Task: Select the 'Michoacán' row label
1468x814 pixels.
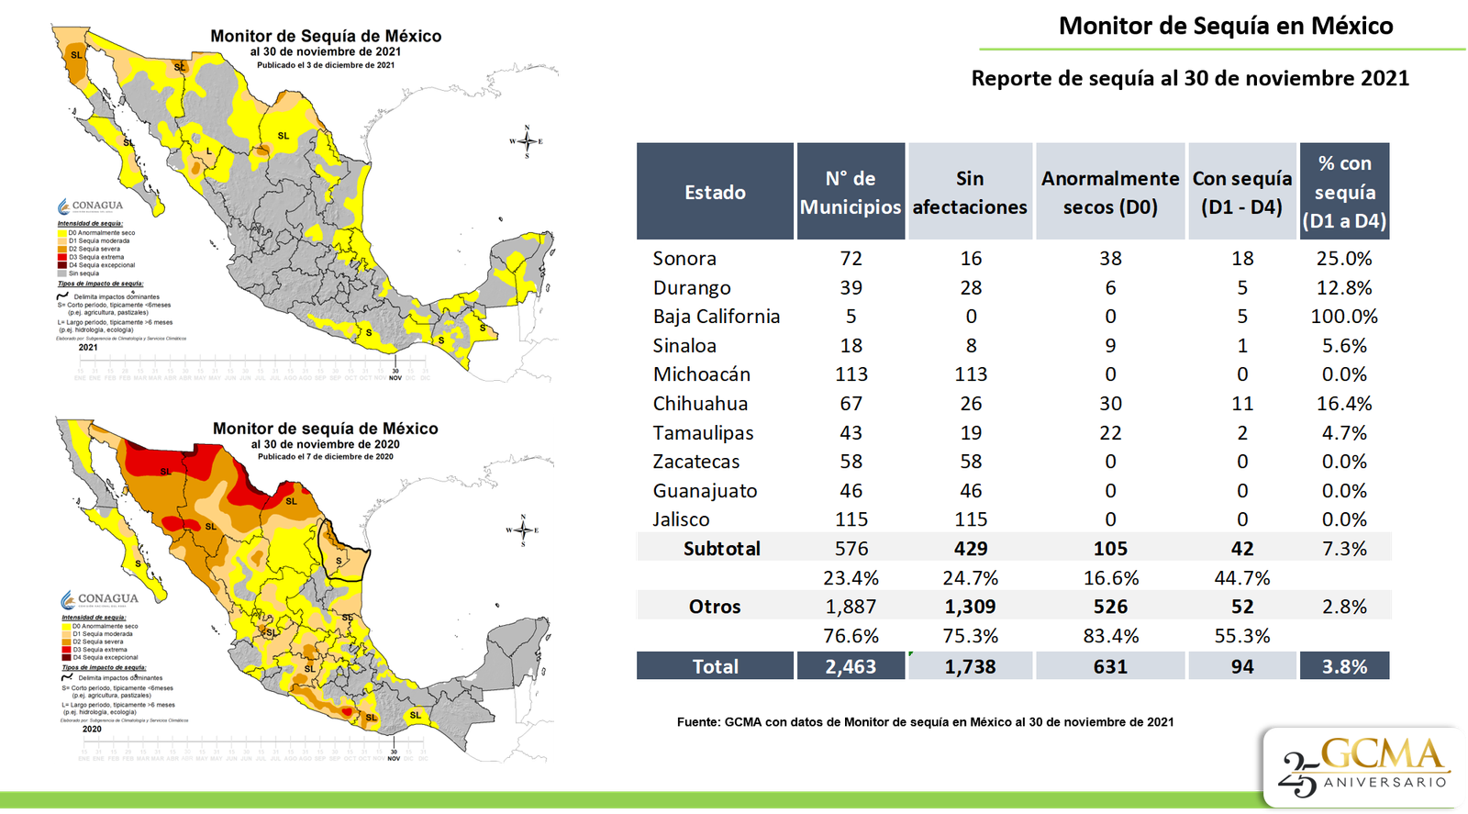Action: (x=702, y=374)
